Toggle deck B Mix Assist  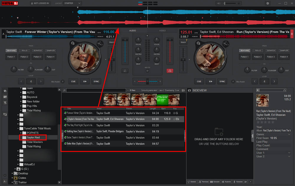pyautogui.click(x=233, y=82)
